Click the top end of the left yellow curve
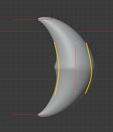 pos(54,43)
